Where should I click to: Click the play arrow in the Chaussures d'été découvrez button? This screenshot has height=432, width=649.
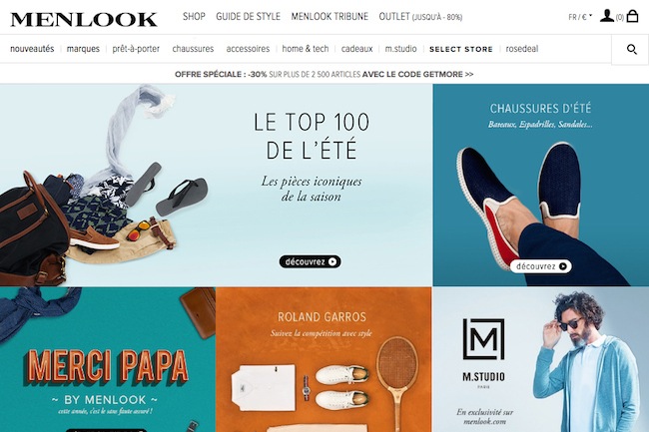(x=563, y=266)
